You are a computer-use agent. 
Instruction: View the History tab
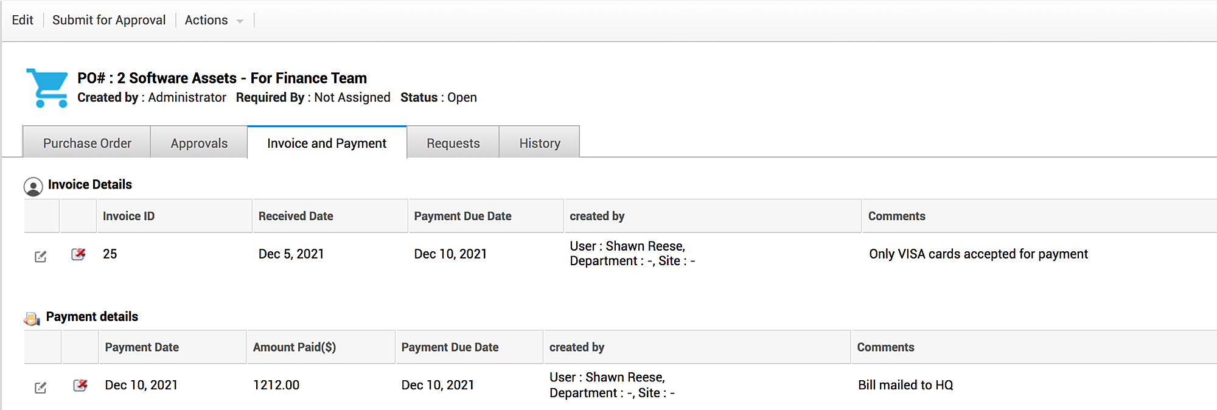540,144
